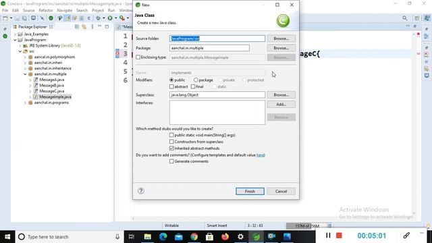Select the Java perspective icon

coord(427,18)
